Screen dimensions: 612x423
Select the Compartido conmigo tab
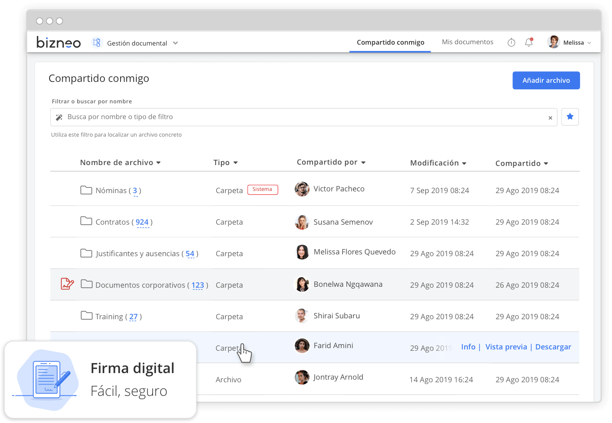click(390, 42)
